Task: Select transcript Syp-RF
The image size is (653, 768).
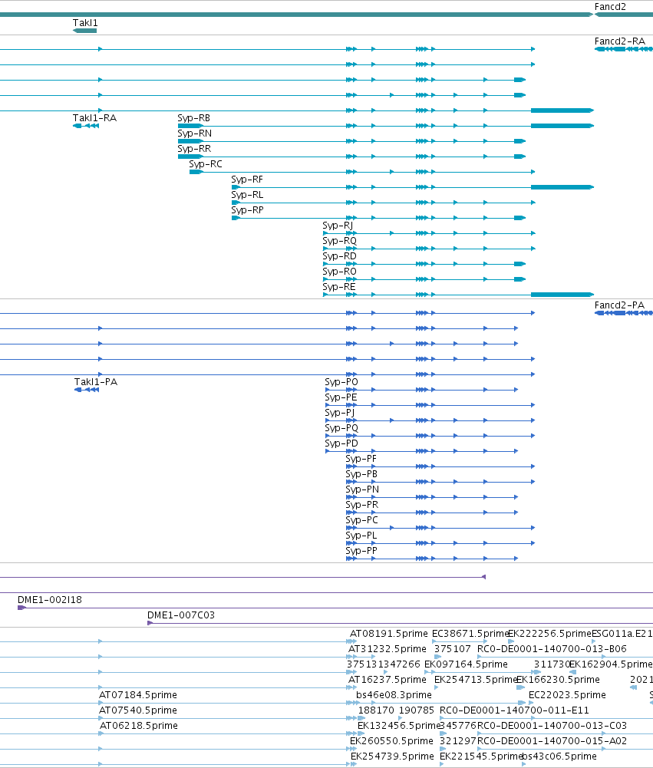Action: pos(247,180)
